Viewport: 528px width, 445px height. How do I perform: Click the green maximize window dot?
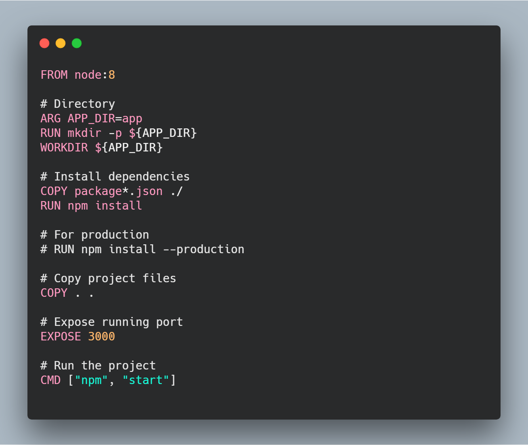77,43
